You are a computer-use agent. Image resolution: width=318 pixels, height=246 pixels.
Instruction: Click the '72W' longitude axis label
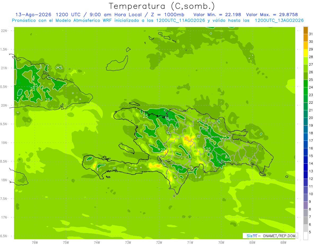(x=159, y=243)
